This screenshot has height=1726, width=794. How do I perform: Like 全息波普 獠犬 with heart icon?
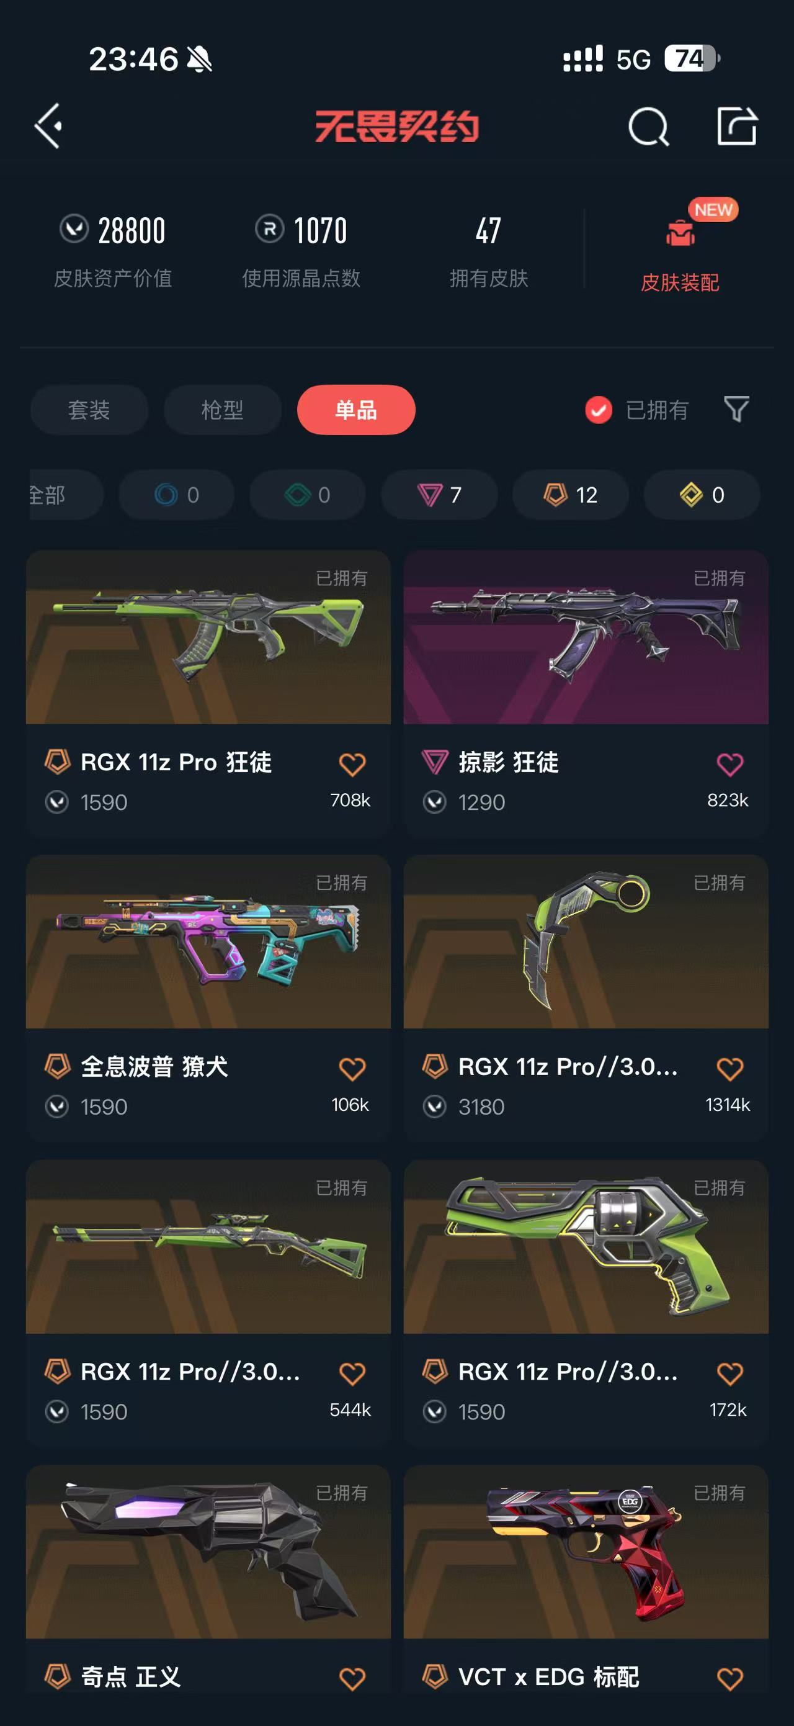[352, 1069]
